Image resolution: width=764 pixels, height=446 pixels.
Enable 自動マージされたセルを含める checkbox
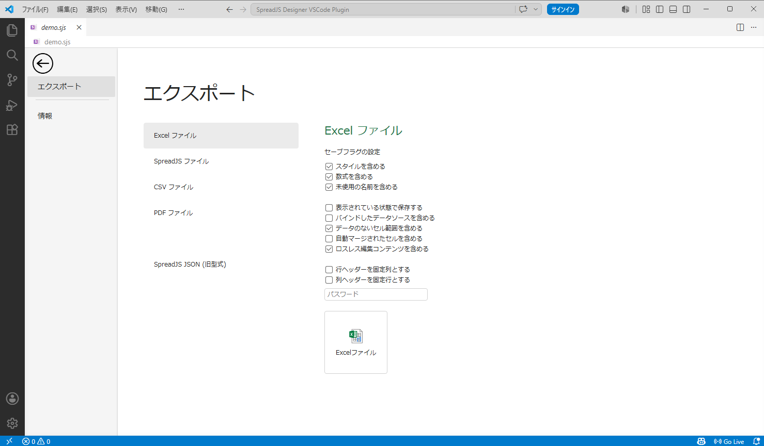click(329, 239)
